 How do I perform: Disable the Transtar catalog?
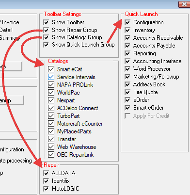[51, 139]
